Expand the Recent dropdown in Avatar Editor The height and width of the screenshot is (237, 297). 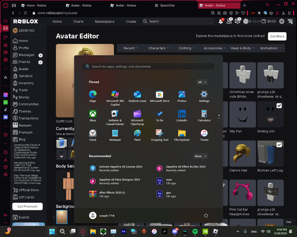(131, 48)
